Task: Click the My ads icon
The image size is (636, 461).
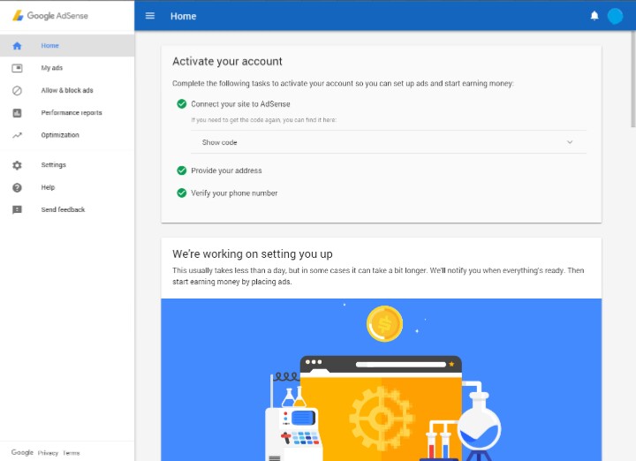Action: click(17, 68)
